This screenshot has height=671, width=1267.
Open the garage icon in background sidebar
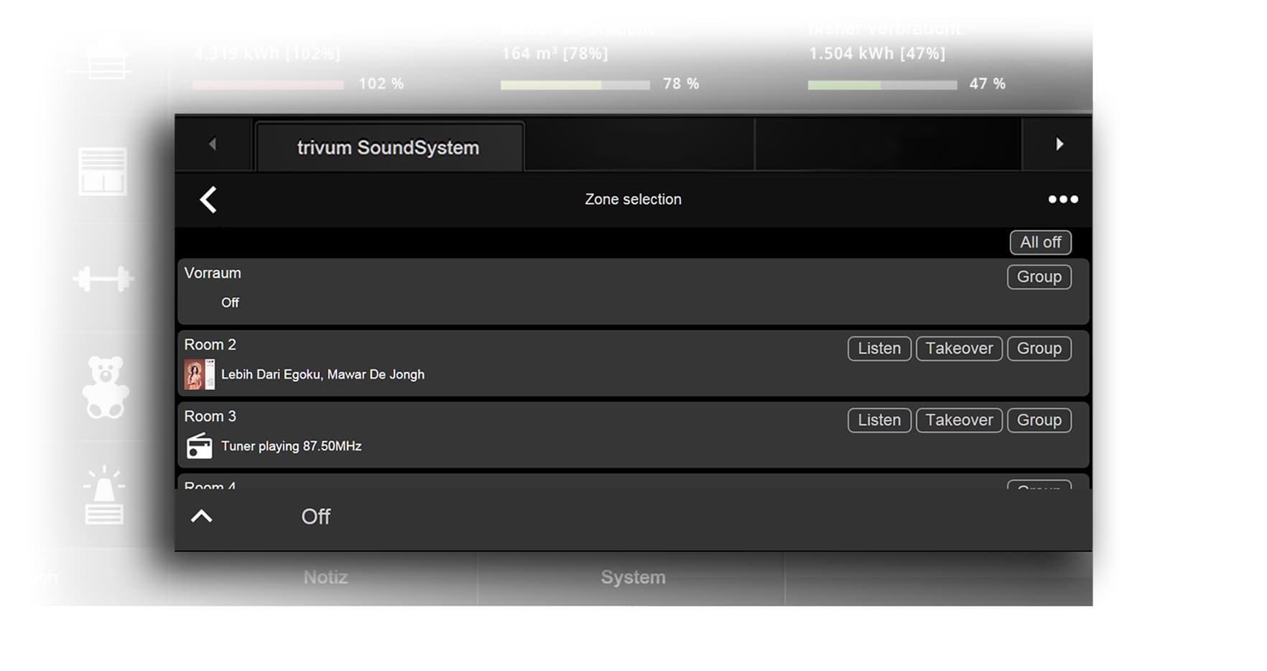108,59
